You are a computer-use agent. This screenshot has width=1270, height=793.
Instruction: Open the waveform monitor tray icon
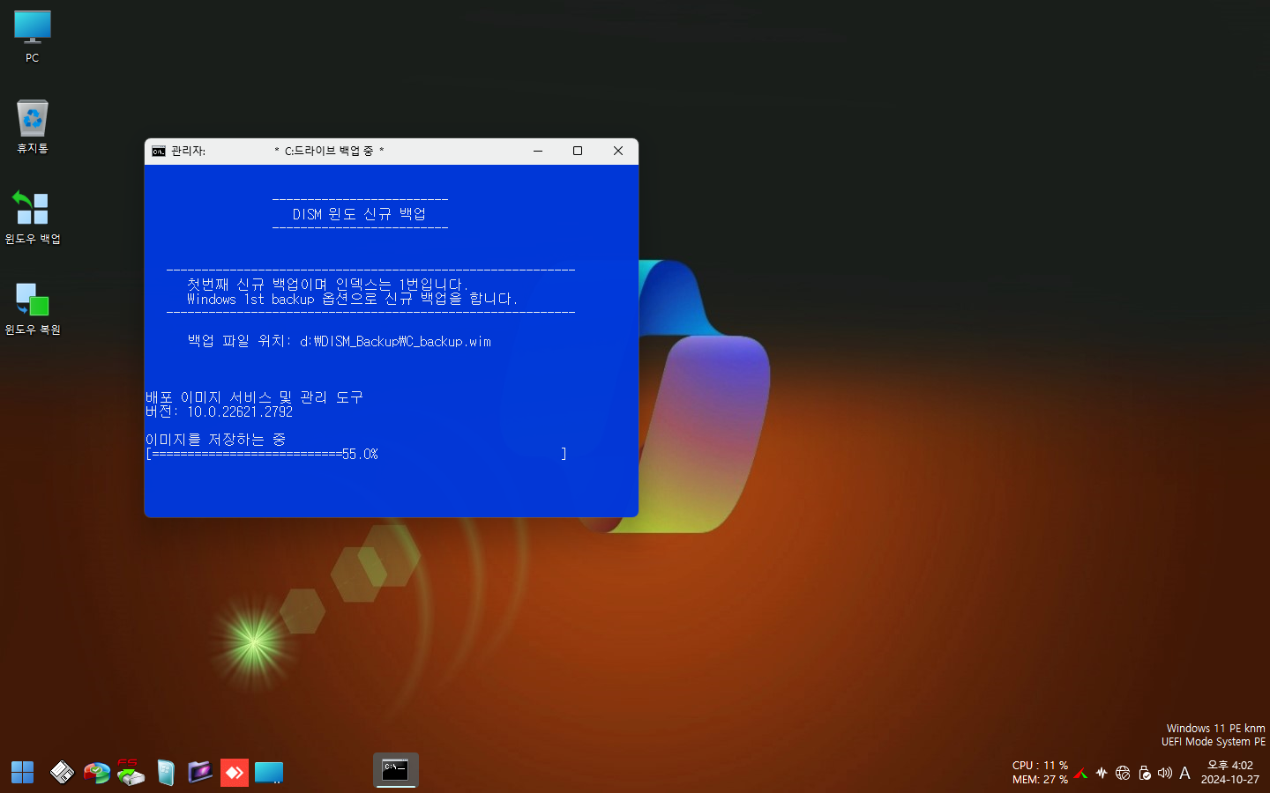(x=1102, y=773)
